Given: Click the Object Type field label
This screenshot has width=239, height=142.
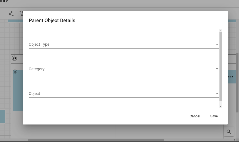Looking at the screenshot, I should click(39, 44).
